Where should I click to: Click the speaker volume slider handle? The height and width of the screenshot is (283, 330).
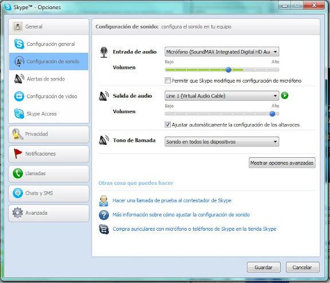coord(272,114)
